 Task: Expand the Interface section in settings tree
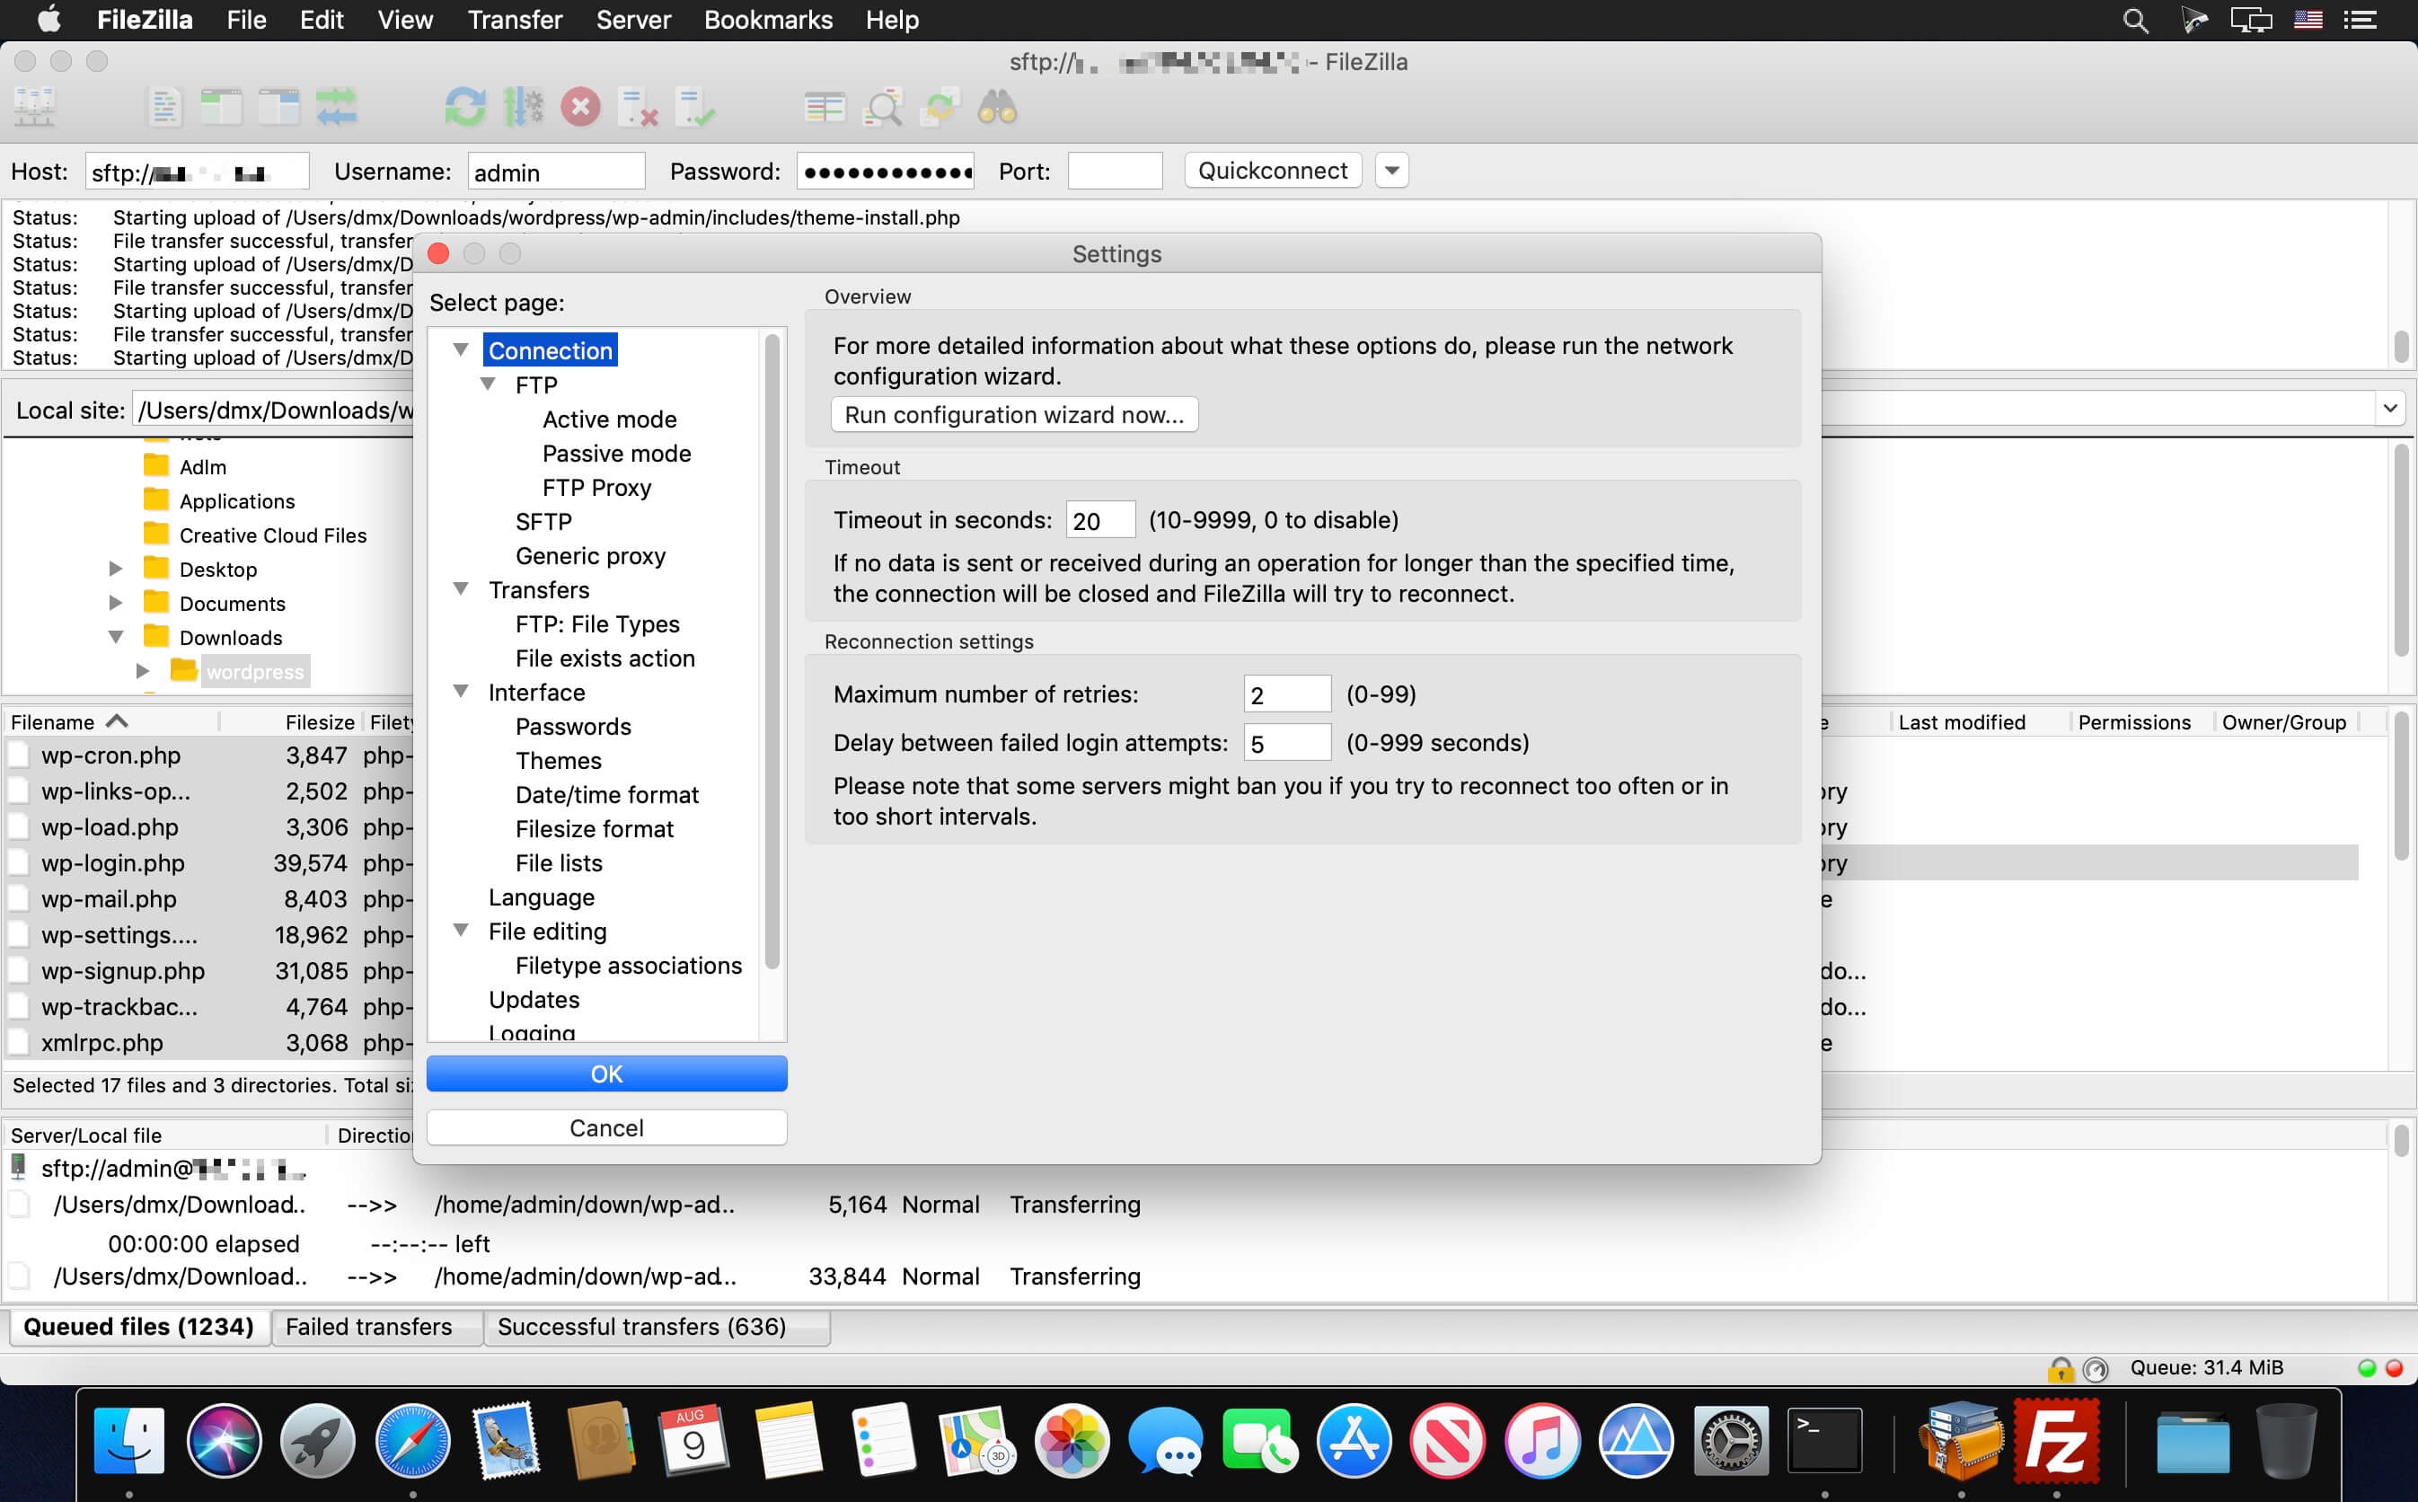[x=460, y=691]
